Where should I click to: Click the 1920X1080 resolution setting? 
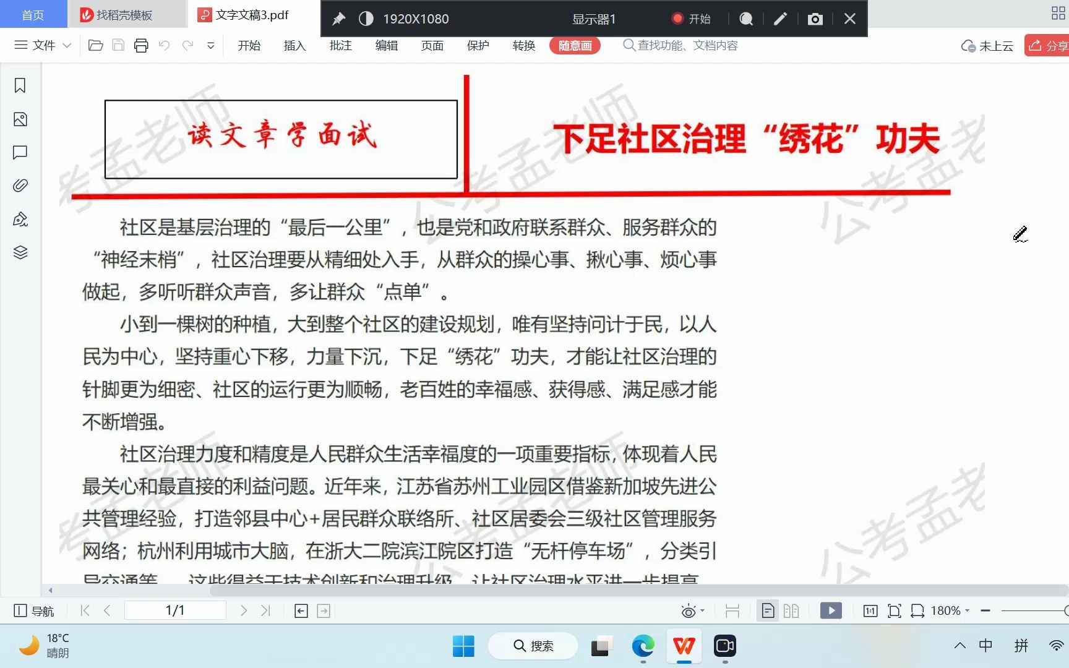pos(416,19)
